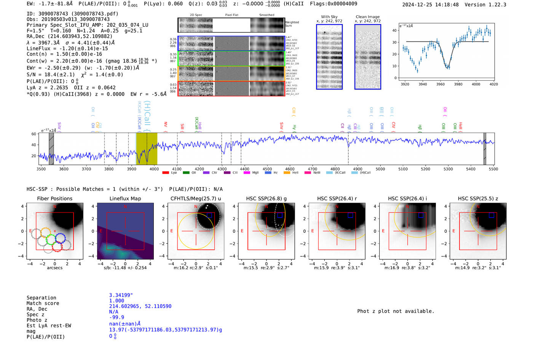Select the green-bordered 2D spec fiber row
The image size is (533, 363).
(231, 58)
